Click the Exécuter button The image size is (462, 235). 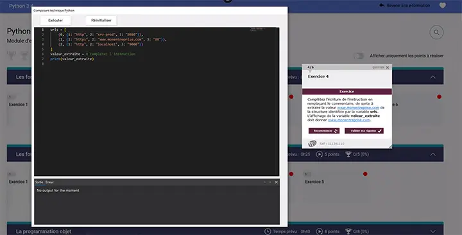click(55, 21)
